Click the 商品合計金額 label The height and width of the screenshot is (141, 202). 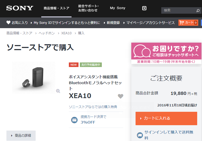(147, 93)
